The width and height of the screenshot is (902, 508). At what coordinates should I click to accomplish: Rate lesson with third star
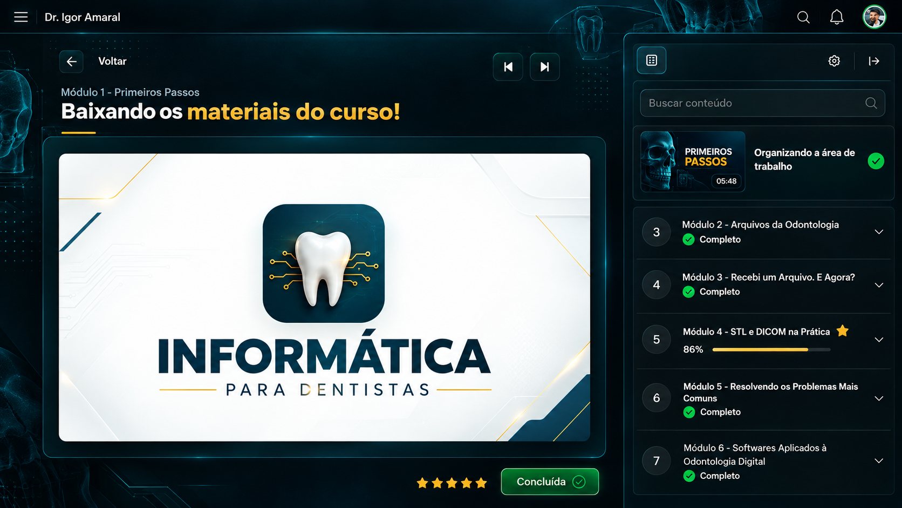point(452,483)
